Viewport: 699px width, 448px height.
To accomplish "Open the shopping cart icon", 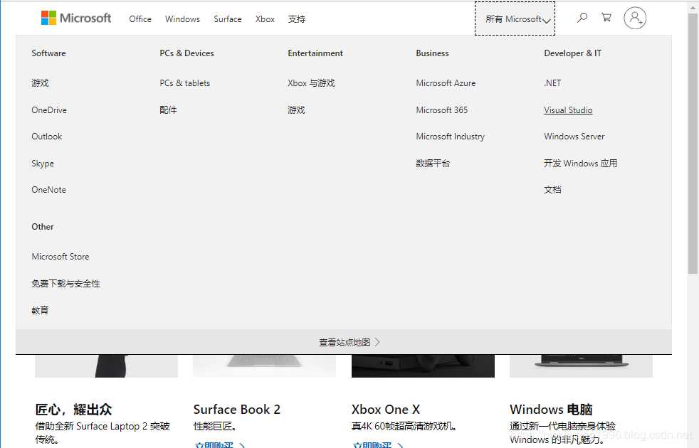I will pyautogui.click(x=606, y=18).
